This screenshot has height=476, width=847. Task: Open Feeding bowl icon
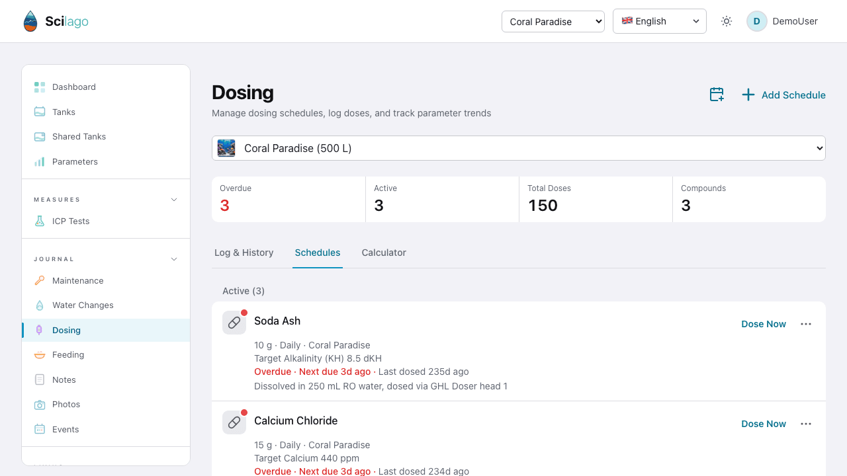(40, 355)
